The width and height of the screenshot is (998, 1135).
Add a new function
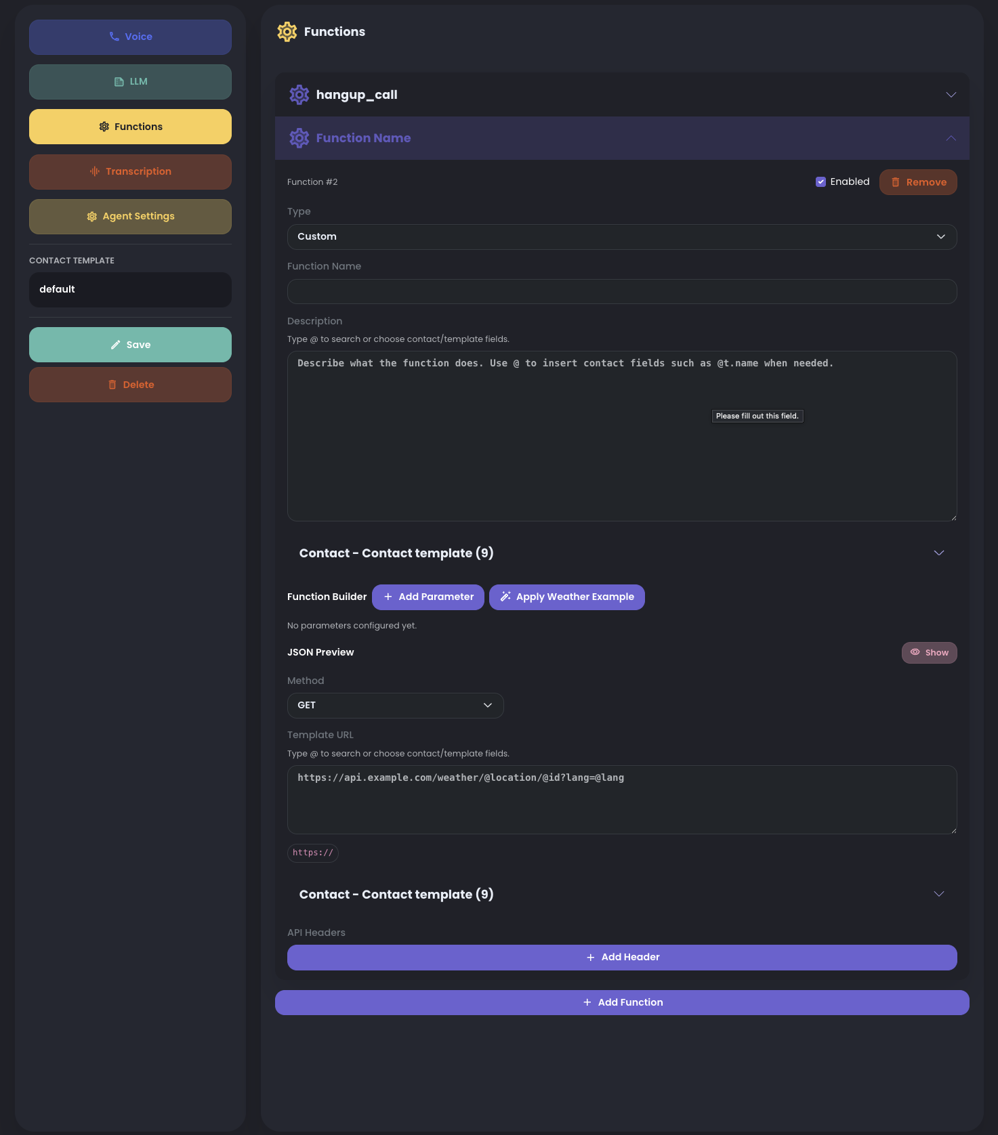[622, 1002]
